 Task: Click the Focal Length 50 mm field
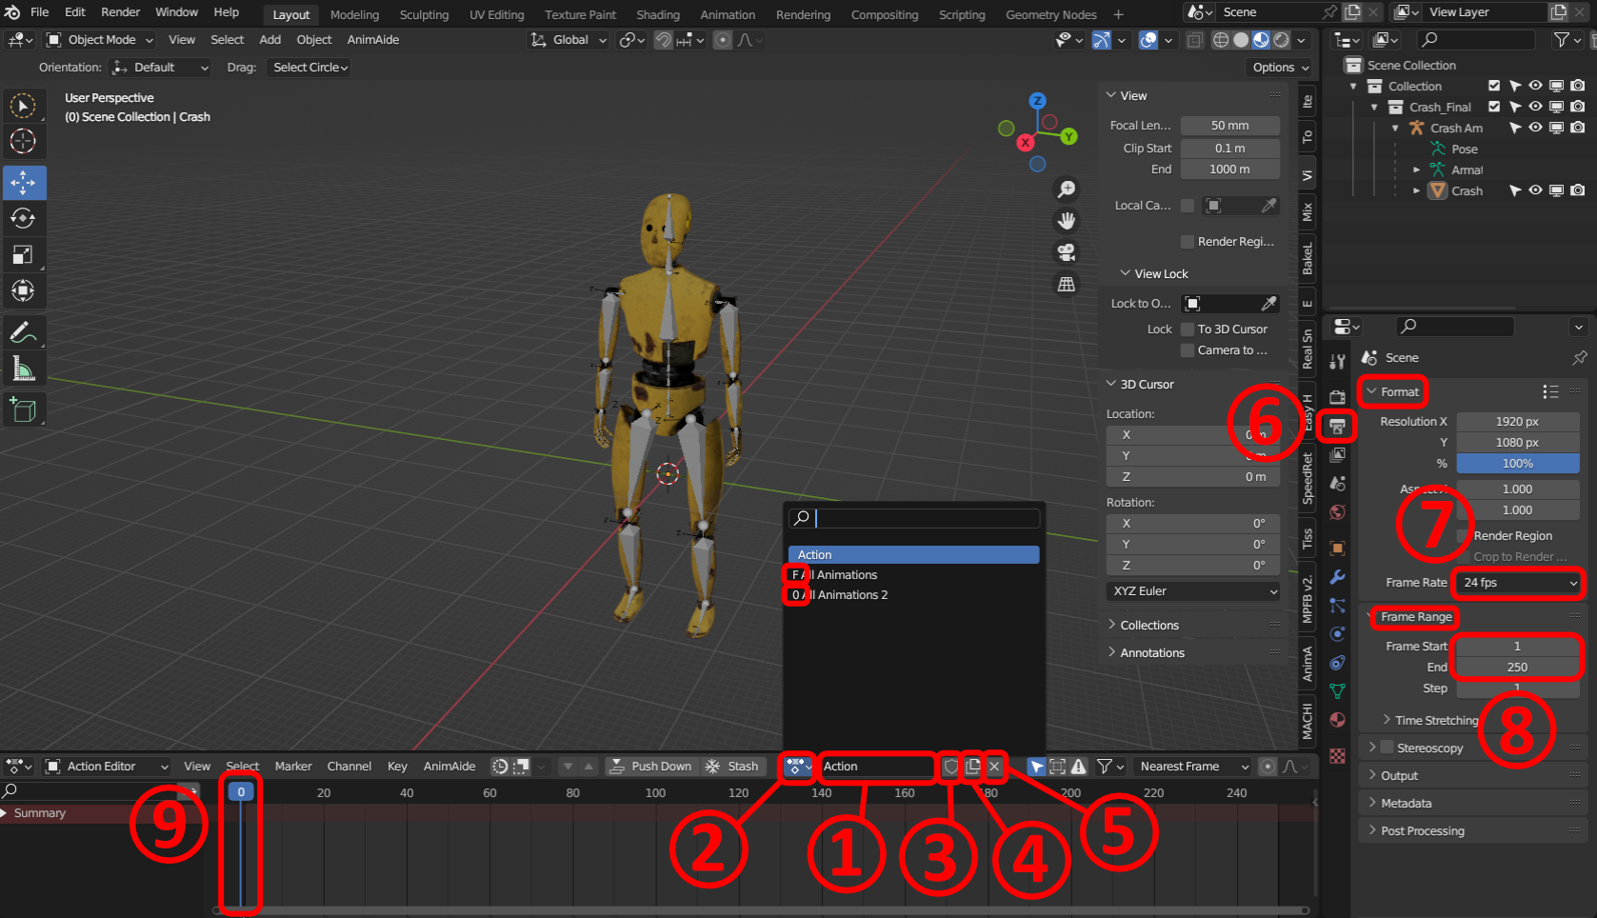(1230, 126)
